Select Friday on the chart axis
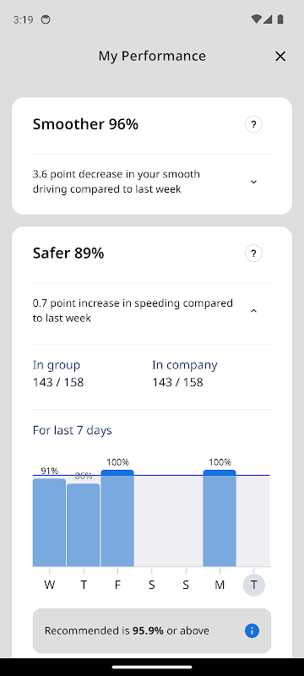 117,585
